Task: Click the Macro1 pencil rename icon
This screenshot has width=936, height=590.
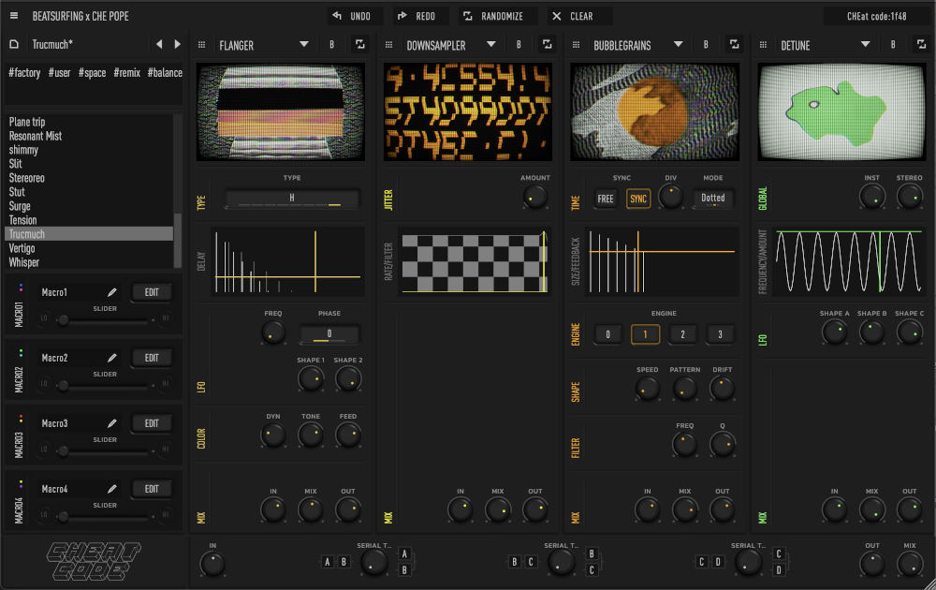Action: point(112,292)
